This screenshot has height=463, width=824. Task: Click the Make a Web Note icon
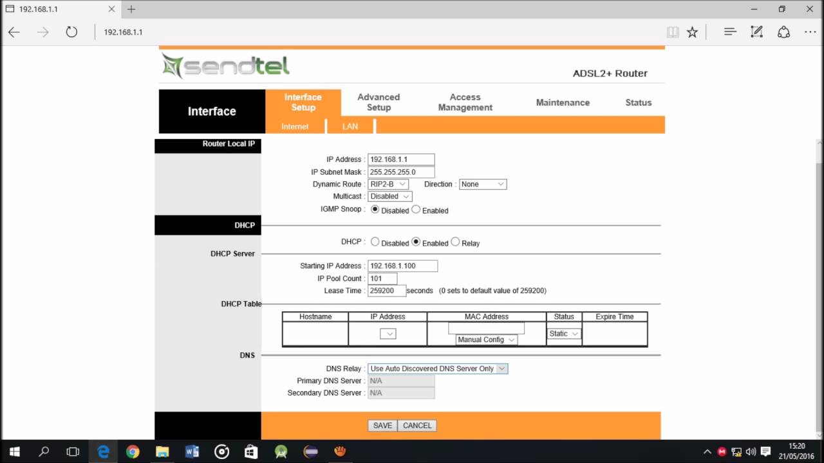coord(756,32)
